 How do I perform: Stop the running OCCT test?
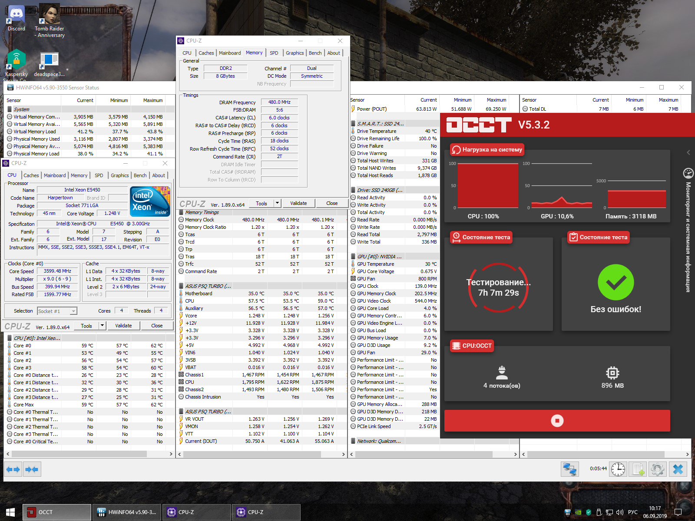(557, 421)
